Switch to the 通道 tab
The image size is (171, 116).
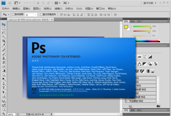(133, 110)
